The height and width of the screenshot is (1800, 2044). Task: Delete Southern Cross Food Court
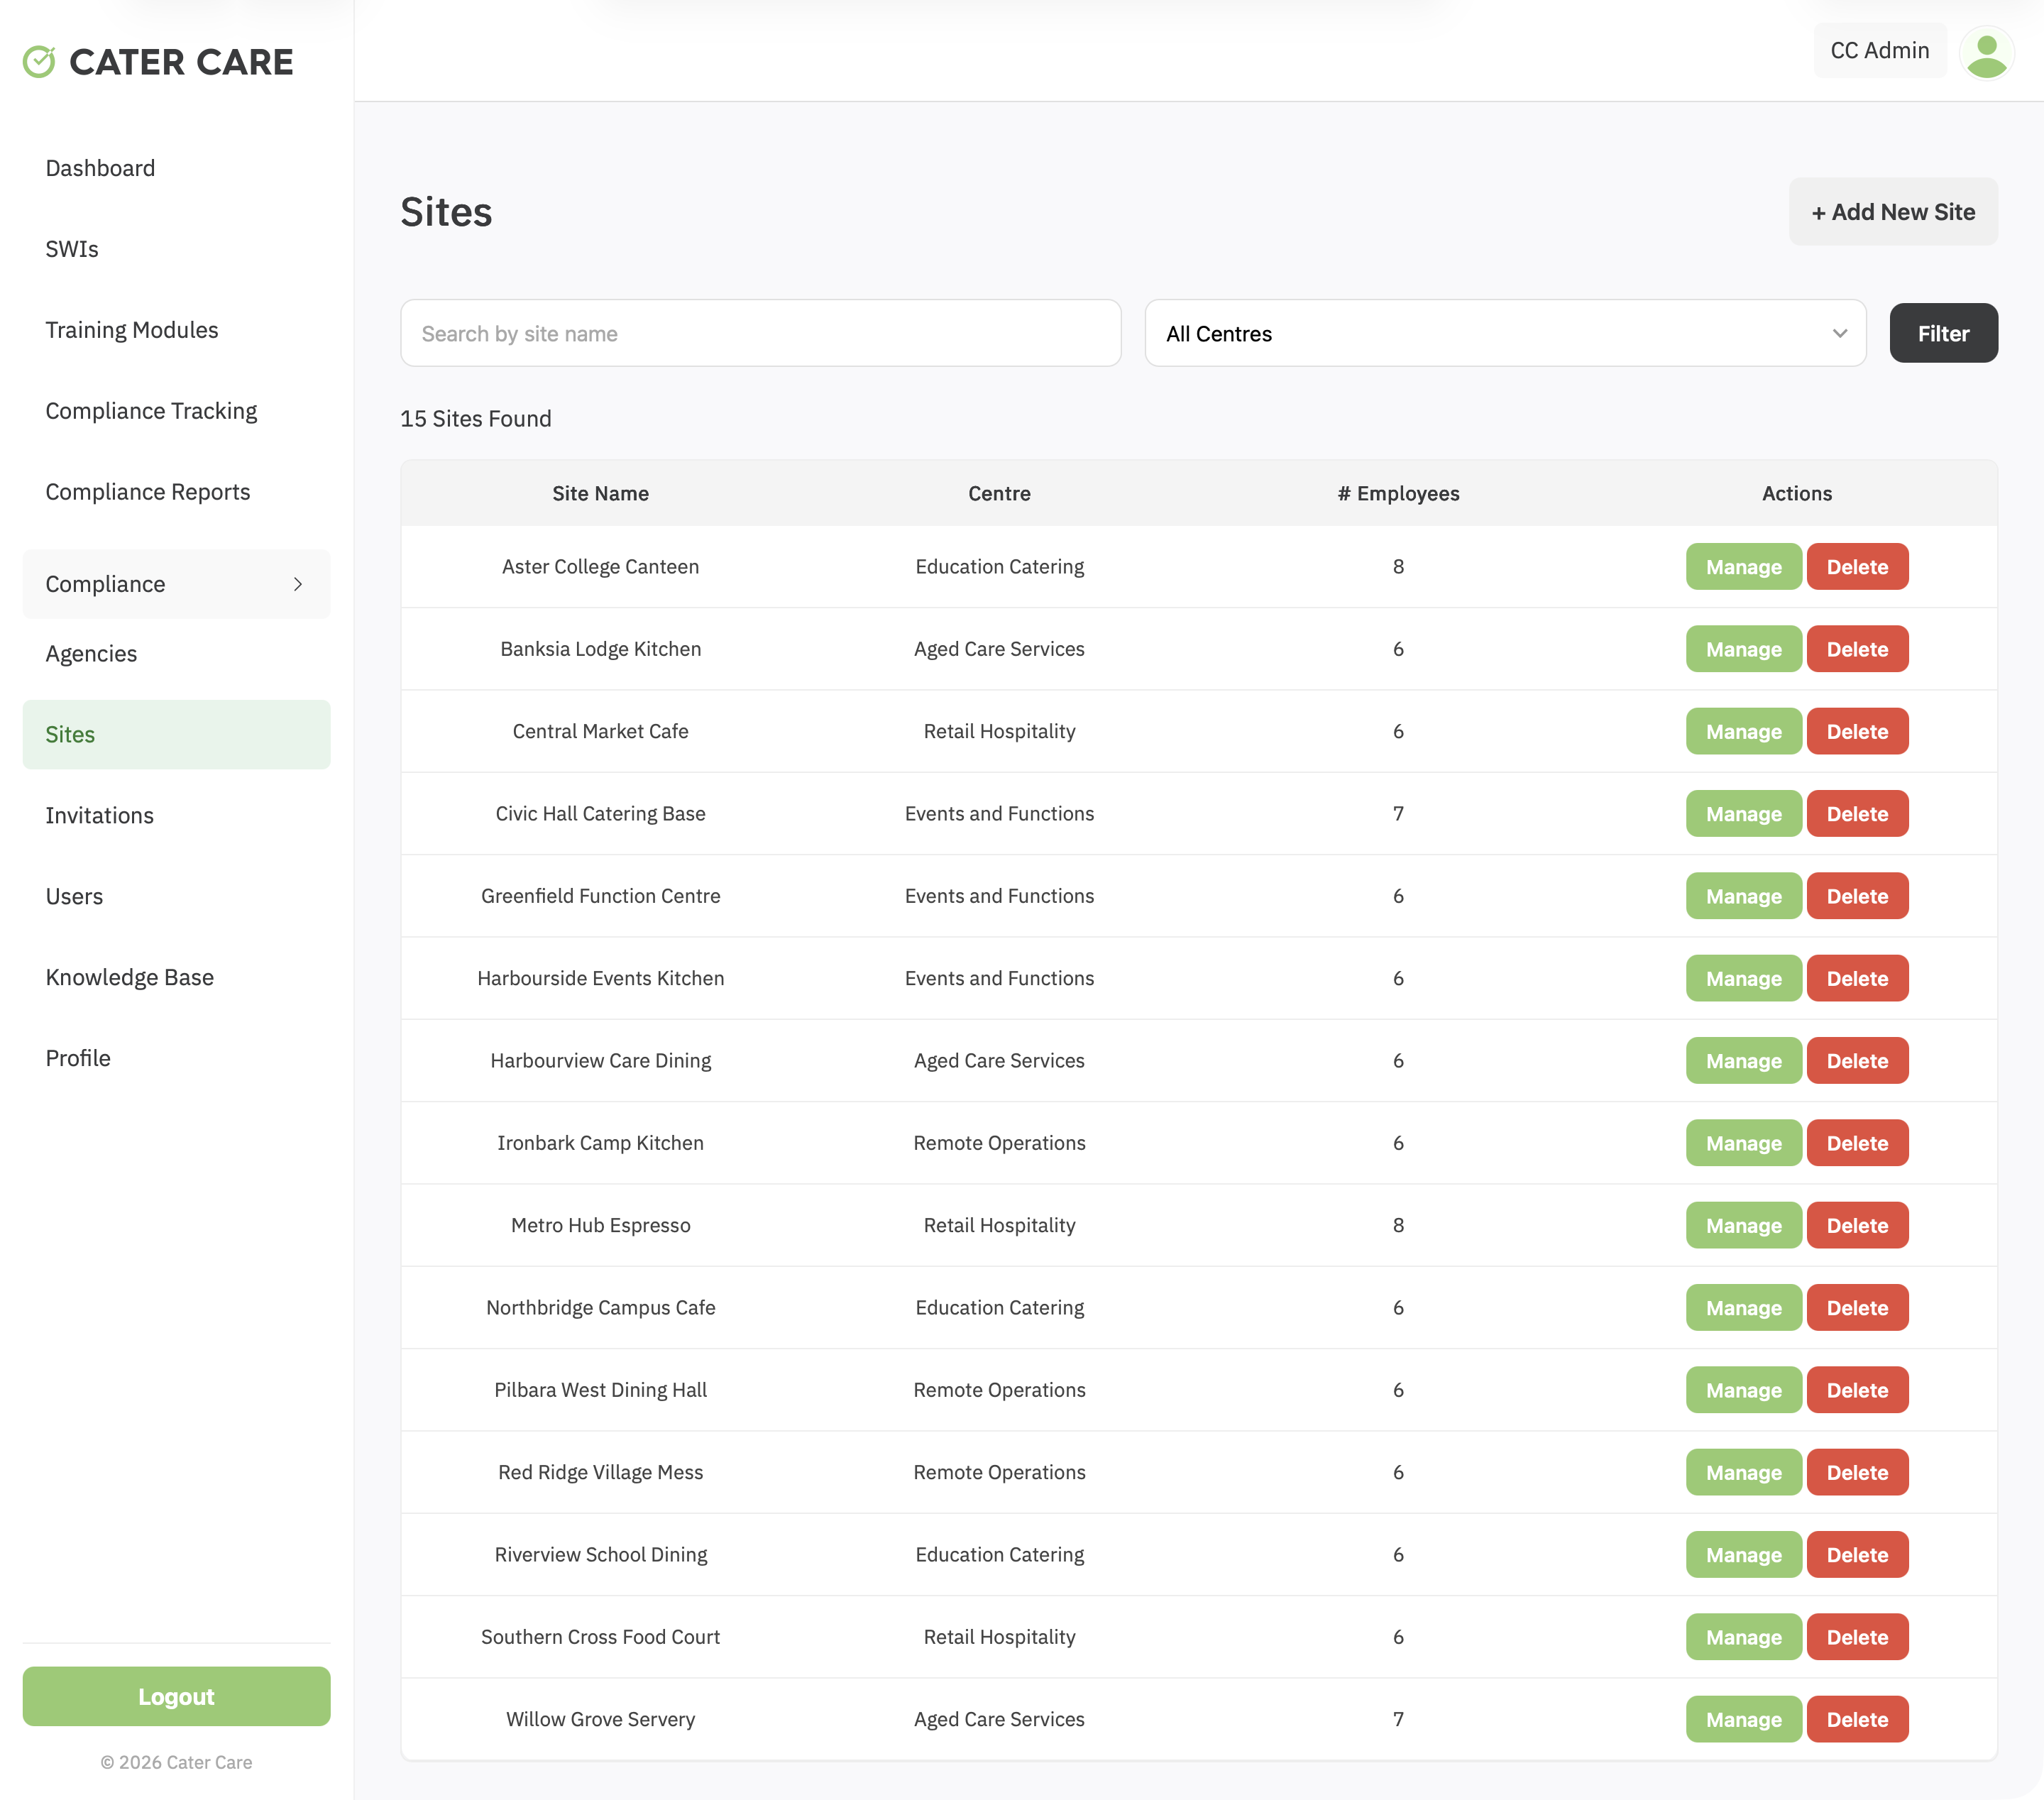click(1857, 1637)
